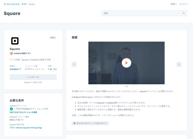
Task: Click the green compatibility checkmark icon
Action: coord(11,109)
